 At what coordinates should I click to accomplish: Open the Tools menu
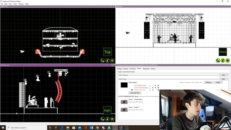coord(15,4)
